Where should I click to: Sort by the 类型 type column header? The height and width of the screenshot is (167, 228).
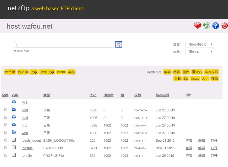click(x=46, y=95)
